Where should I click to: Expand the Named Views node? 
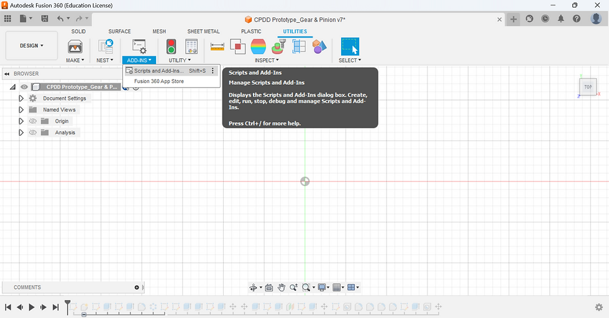coord(21,110)
